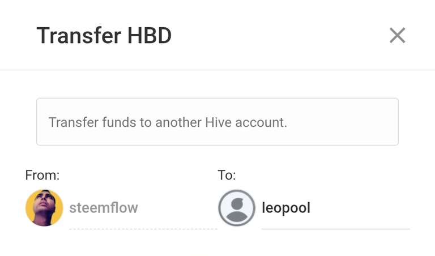Click the disabled From field showing steemflow

(x=143, y=208)
